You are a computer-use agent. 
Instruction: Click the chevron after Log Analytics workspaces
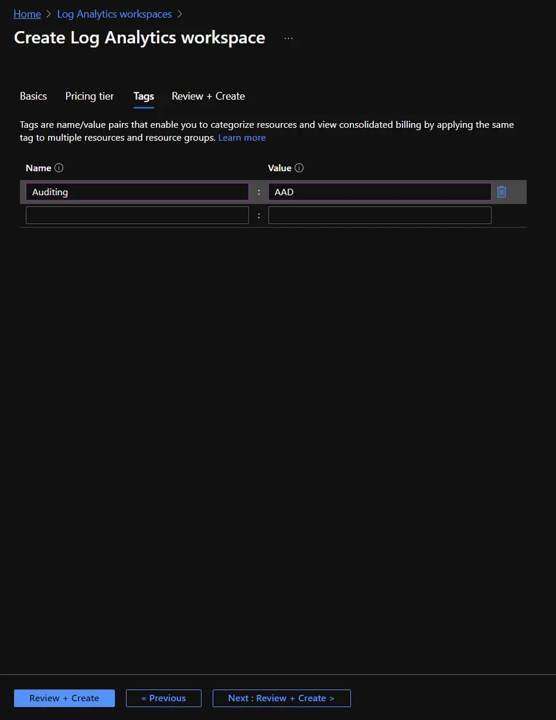click(180, 14)
